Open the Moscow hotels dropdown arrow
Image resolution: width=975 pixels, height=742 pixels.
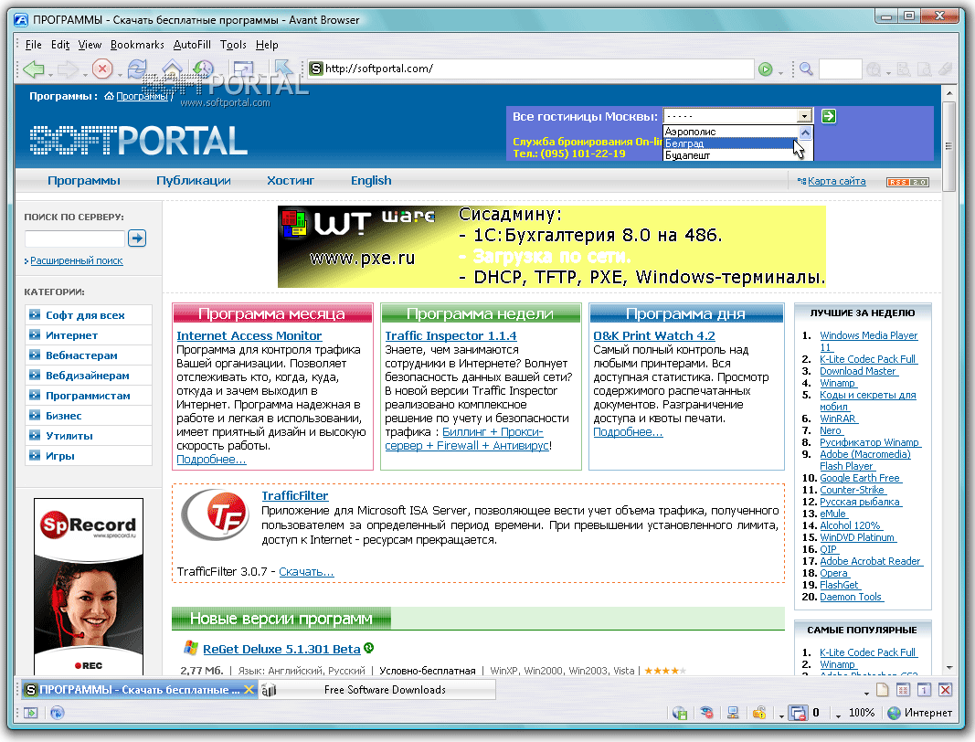click(805, 116)
